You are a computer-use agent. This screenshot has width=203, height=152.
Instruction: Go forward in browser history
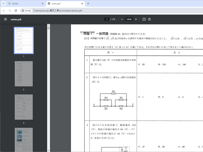10,10
